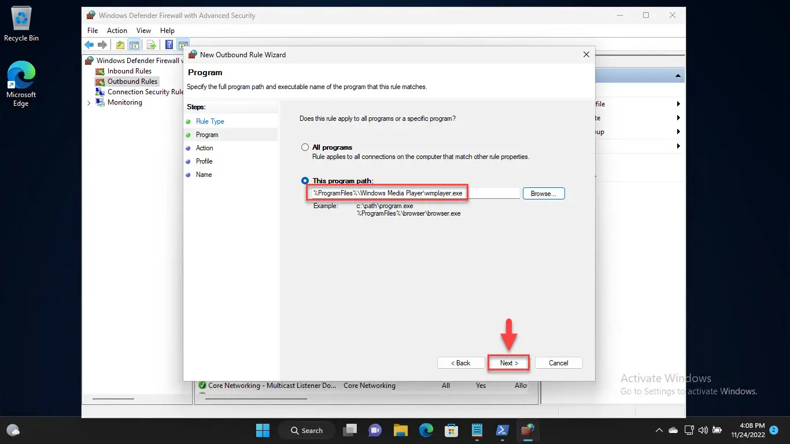790x444 pixels.
Task: Click the Up One Level folder icon
Action: [120, 45]
